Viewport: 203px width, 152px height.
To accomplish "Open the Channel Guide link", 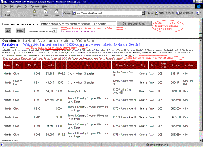I will tap(185, 13).
